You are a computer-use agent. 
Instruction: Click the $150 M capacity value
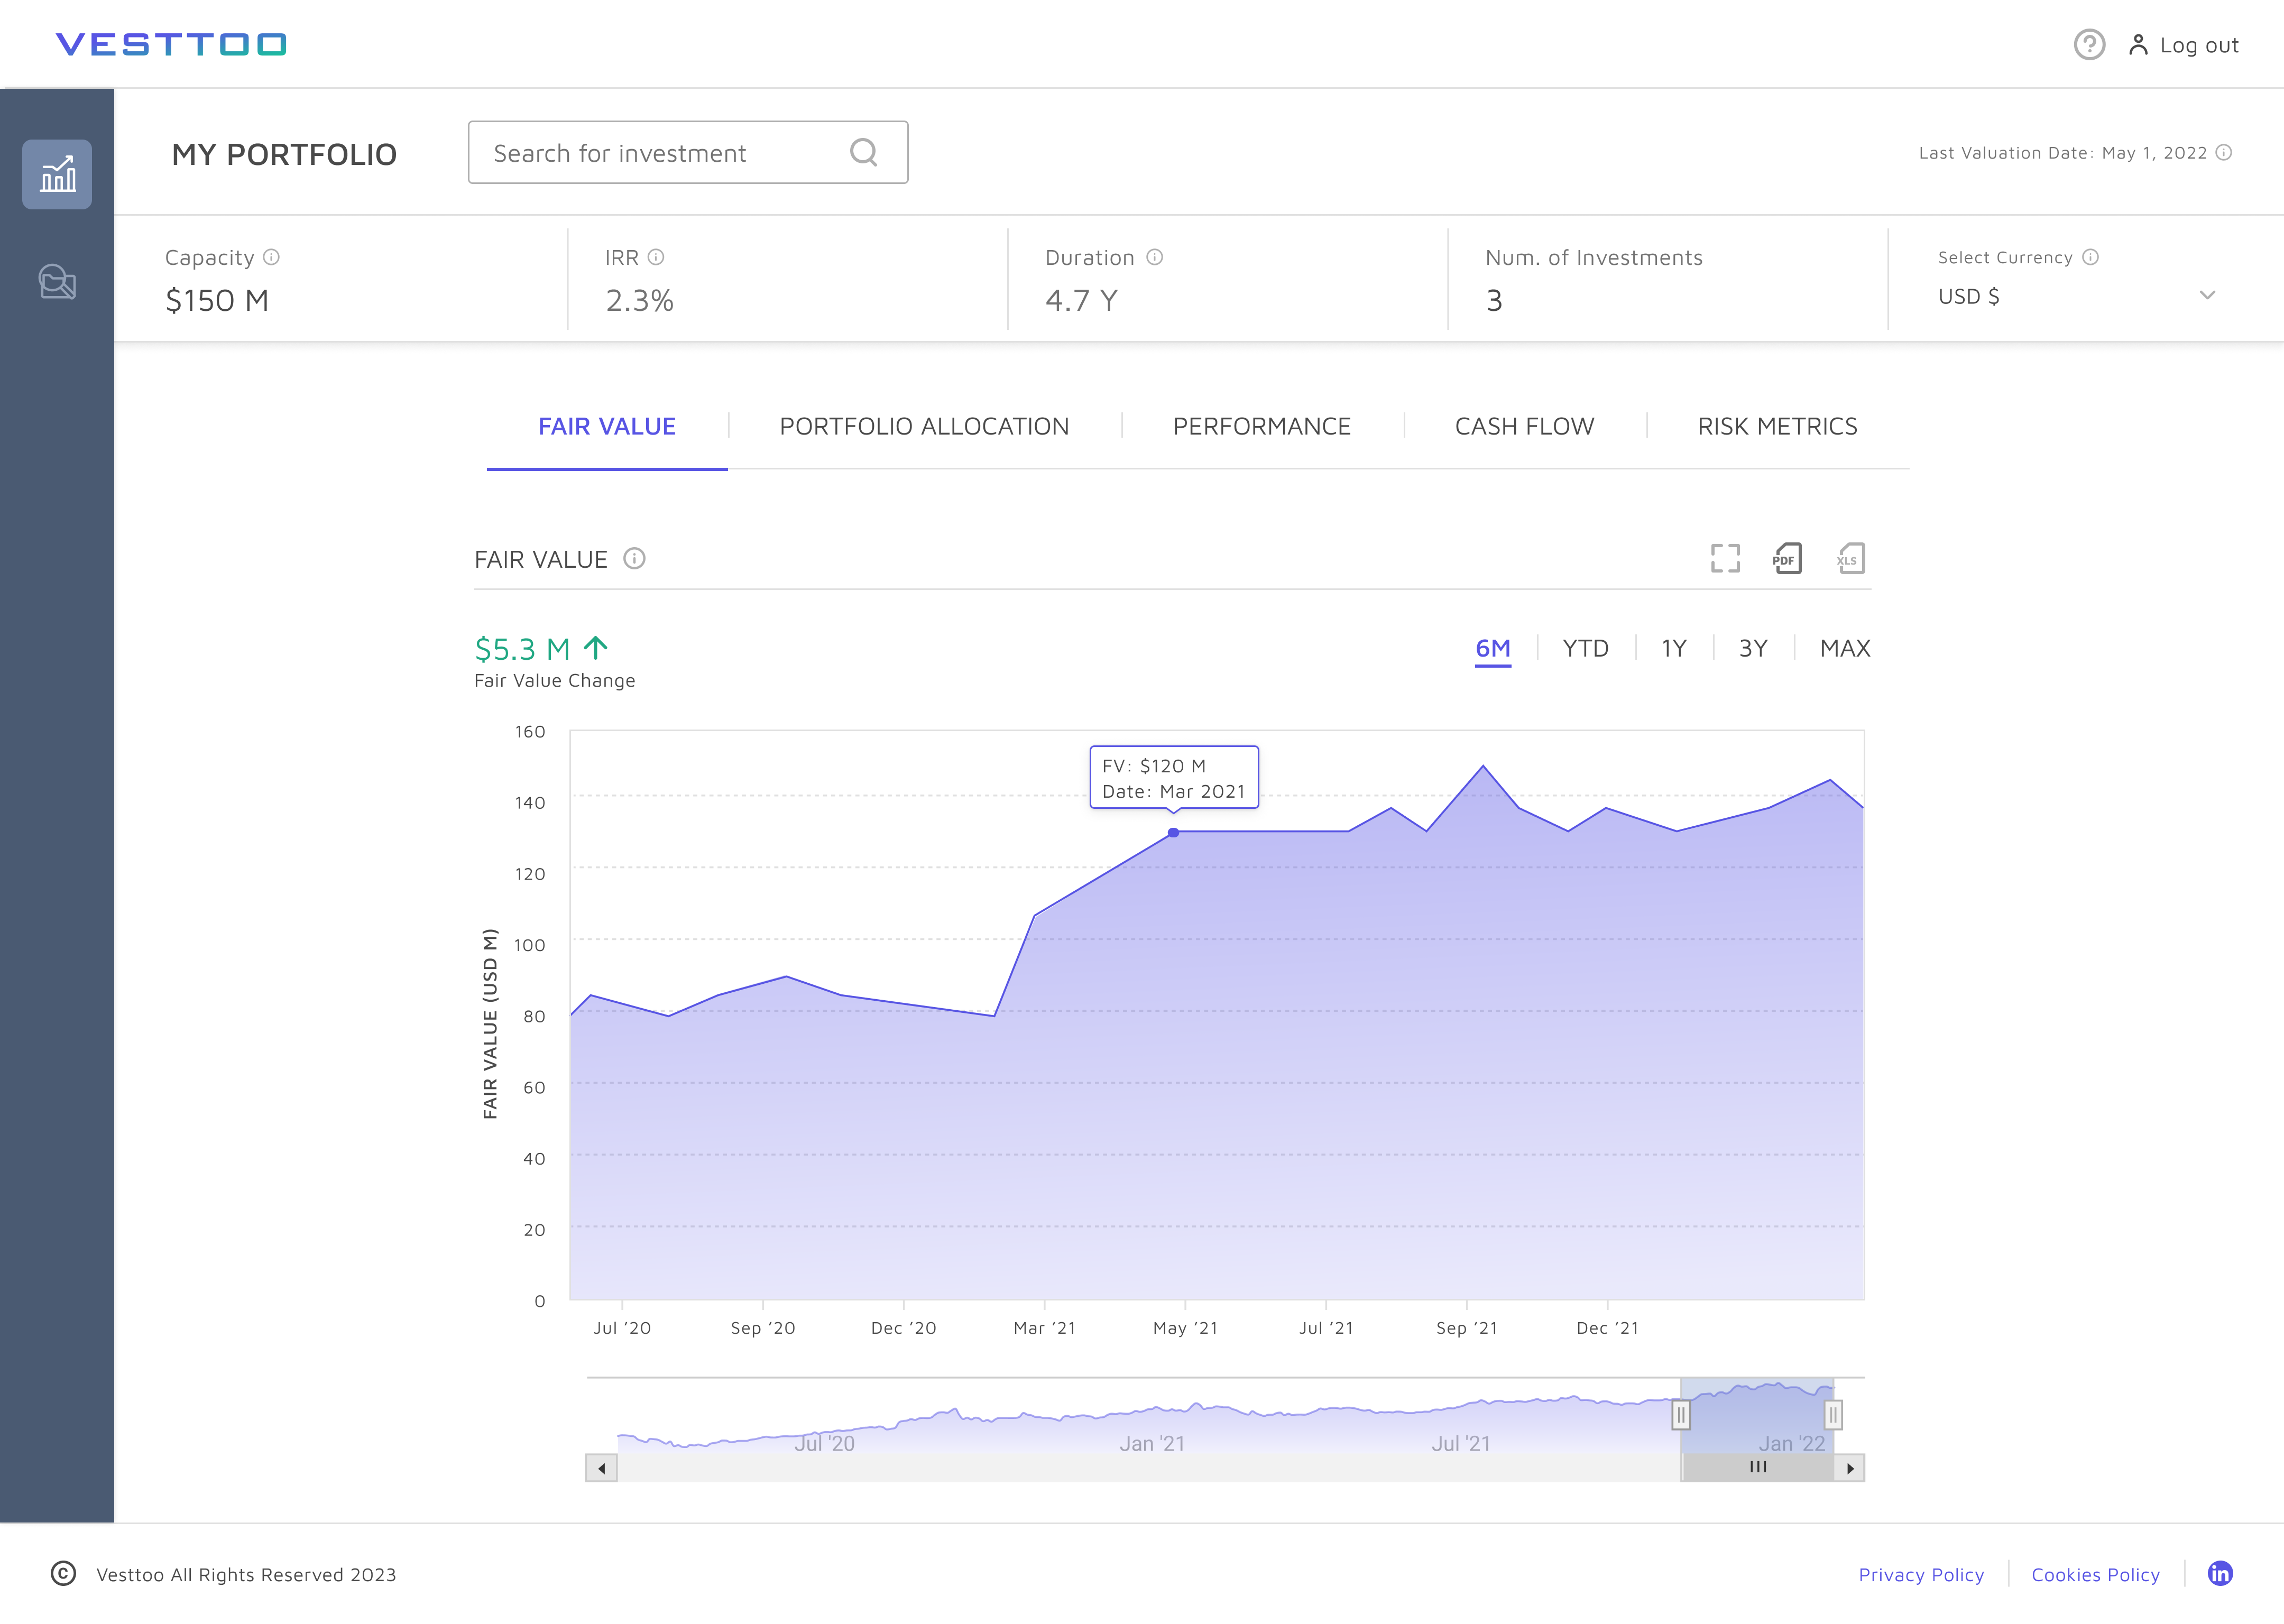coord(217,300)
